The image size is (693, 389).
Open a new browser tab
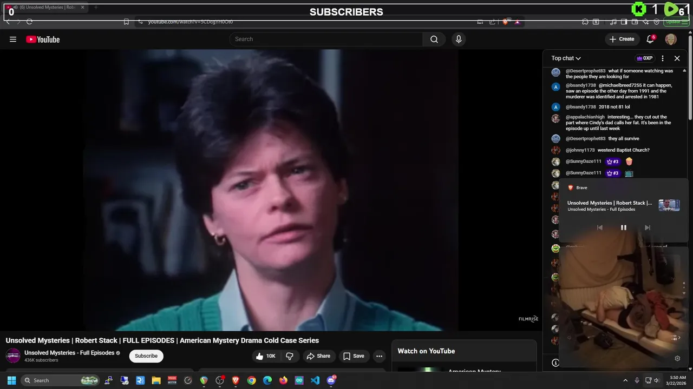click(x=96, y=8)
